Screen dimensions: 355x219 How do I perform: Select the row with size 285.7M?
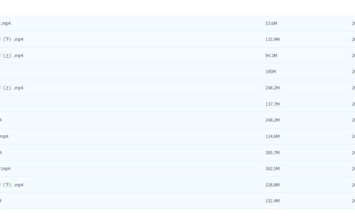pos(131,153)
